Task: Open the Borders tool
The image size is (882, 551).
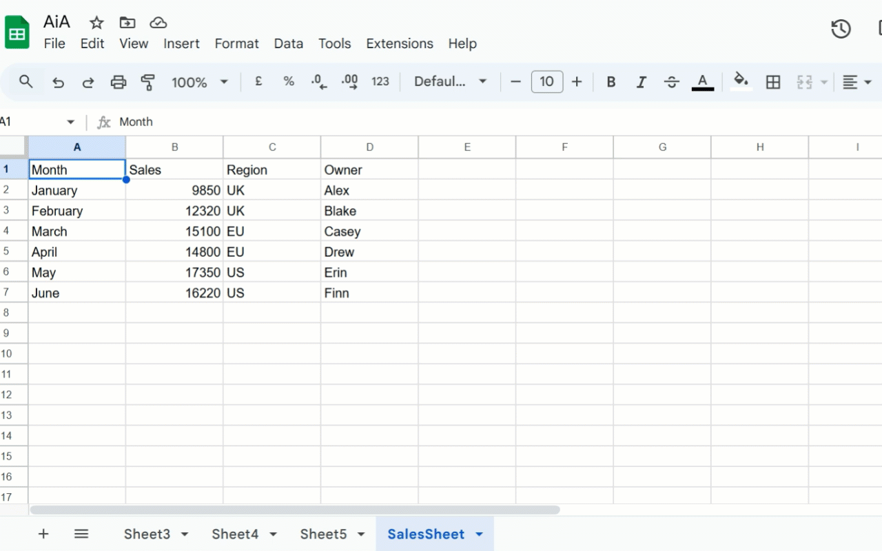Action: (772, 81)
